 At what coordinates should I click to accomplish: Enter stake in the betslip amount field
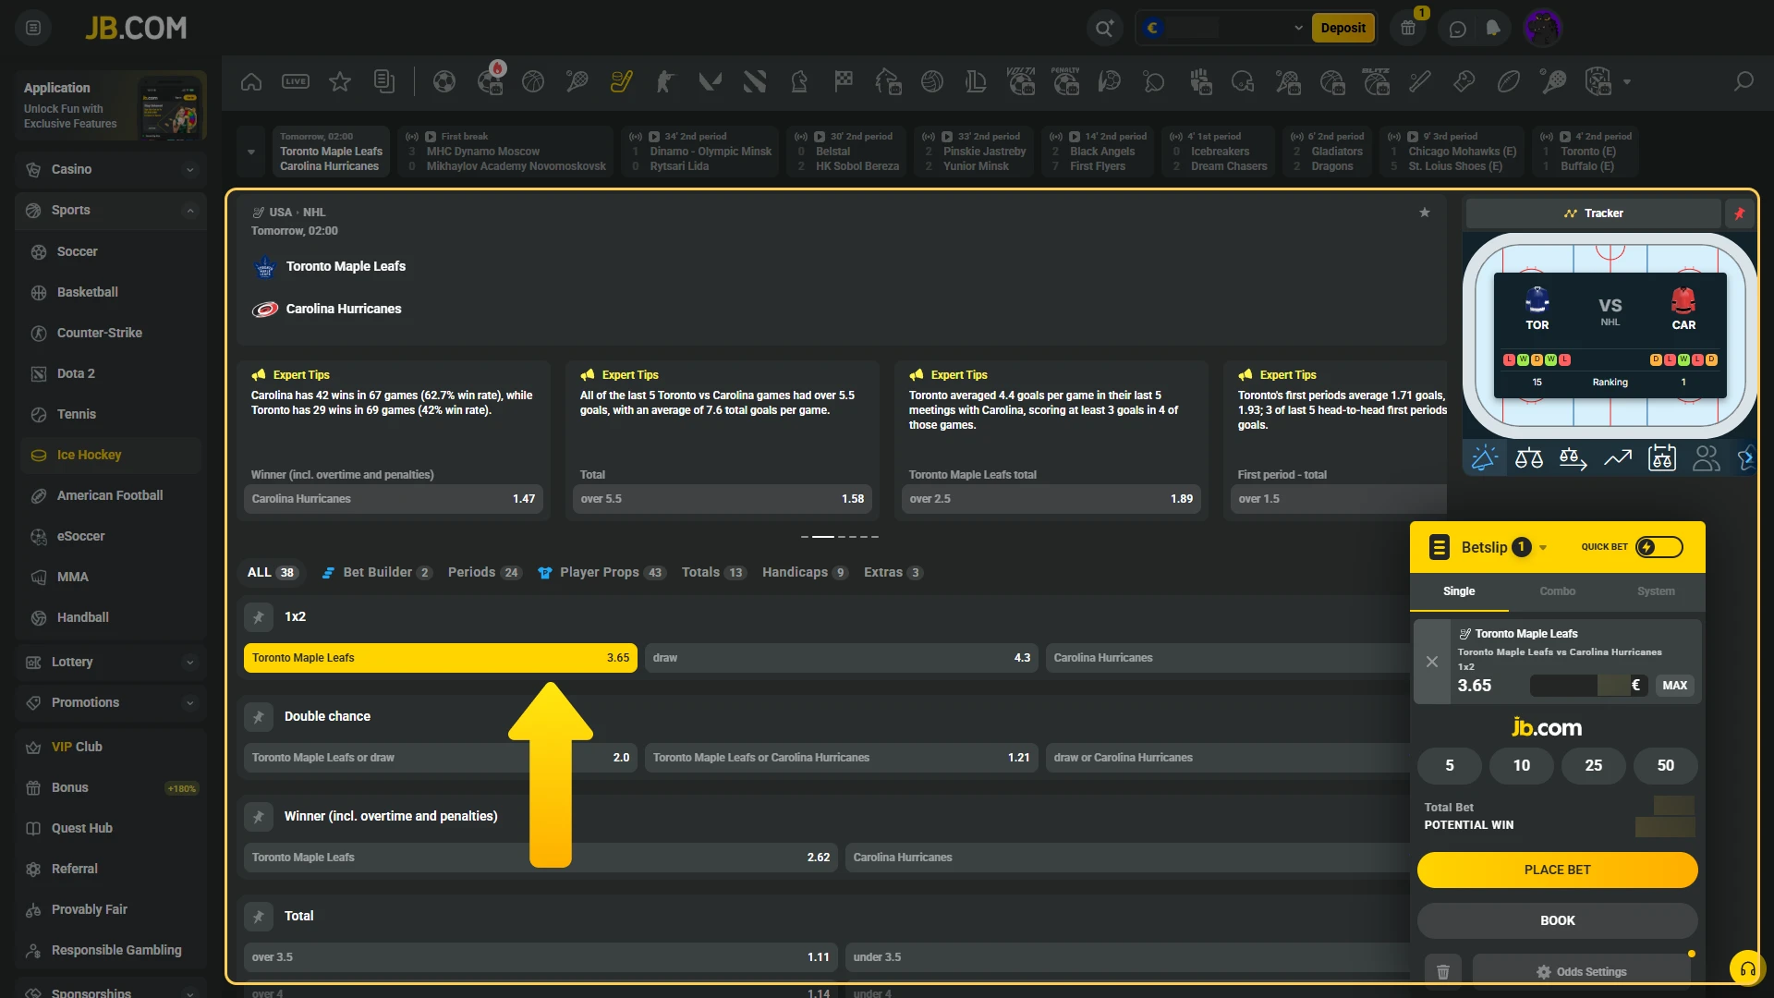tap(1589, 686)
